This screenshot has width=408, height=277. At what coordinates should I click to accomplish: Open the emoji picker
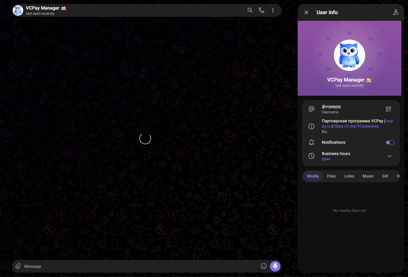tap(264, 266)
